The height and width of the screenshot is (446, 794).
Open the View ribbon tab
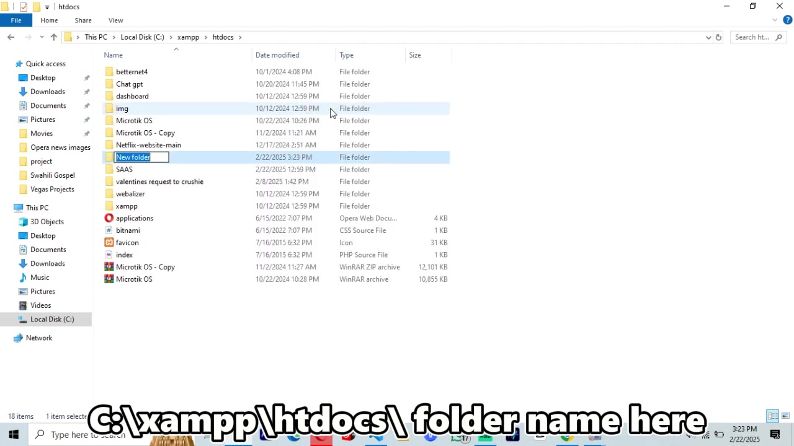point(116,20)
